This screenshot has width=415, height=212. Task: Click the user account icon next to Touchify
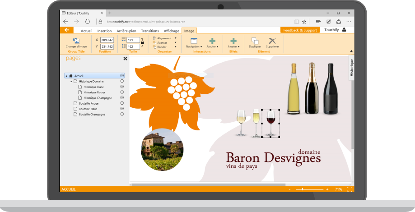344,30
